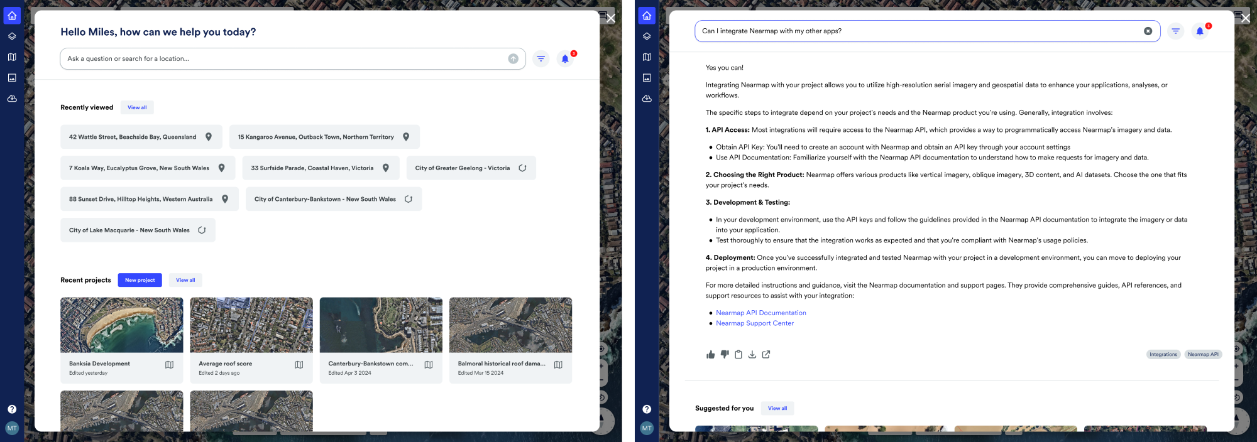Select the Integrations tag chip

tap(1163, 355)
